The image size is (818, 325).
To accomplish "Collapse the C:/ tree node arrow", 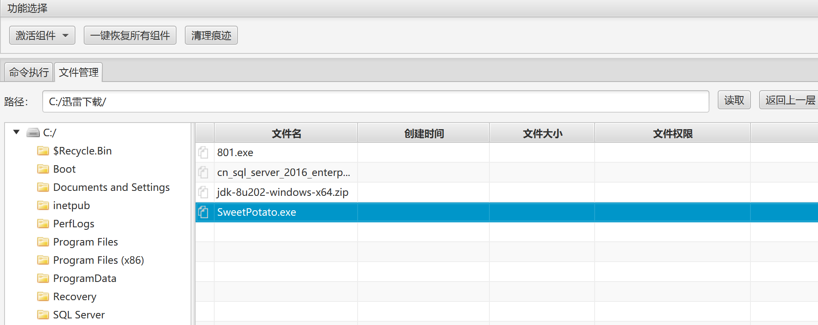I will click(17, 132).
